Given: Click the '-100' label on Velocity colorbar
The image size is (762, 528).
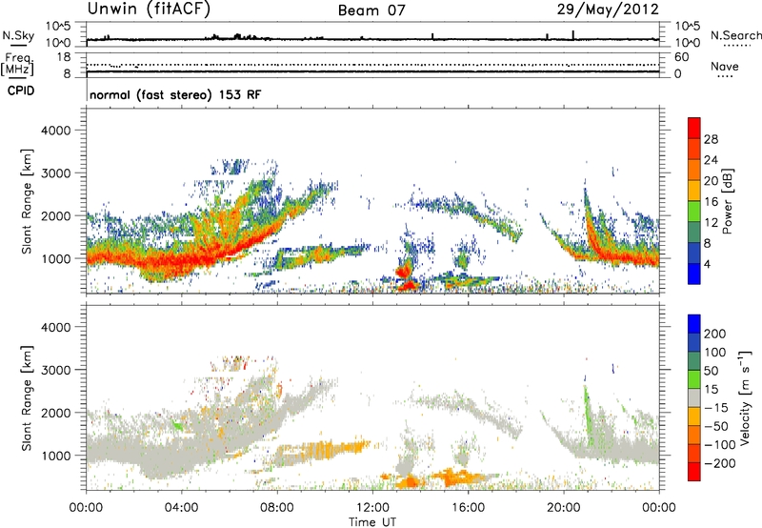Looking at the screenshot, I should point(720,444).
